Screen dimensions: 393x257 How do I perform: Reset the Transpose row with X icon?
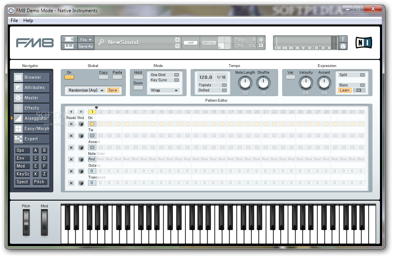71,183
